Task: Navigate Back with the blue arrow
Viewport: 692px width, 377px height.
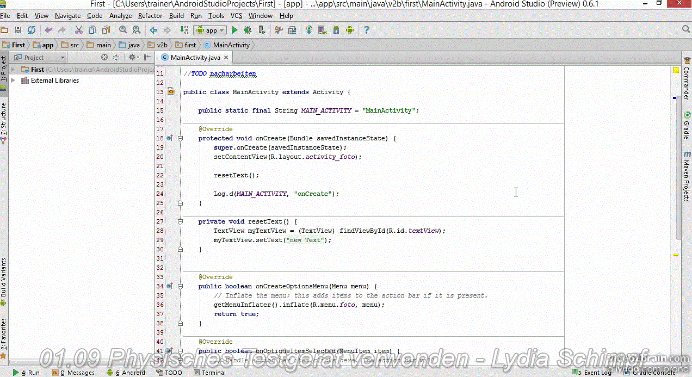Action: pos(153,30)
